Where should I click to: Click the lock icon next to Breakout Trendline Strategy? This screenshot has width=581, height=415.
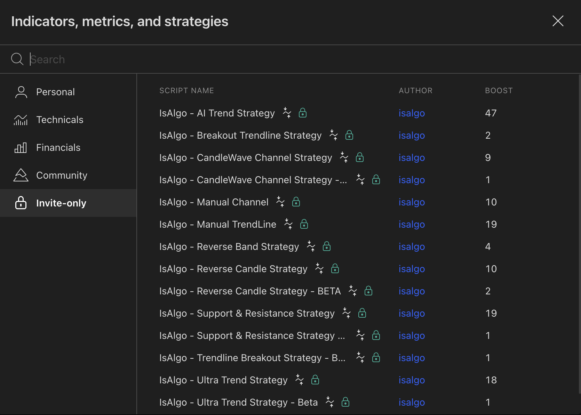point(349,135)
